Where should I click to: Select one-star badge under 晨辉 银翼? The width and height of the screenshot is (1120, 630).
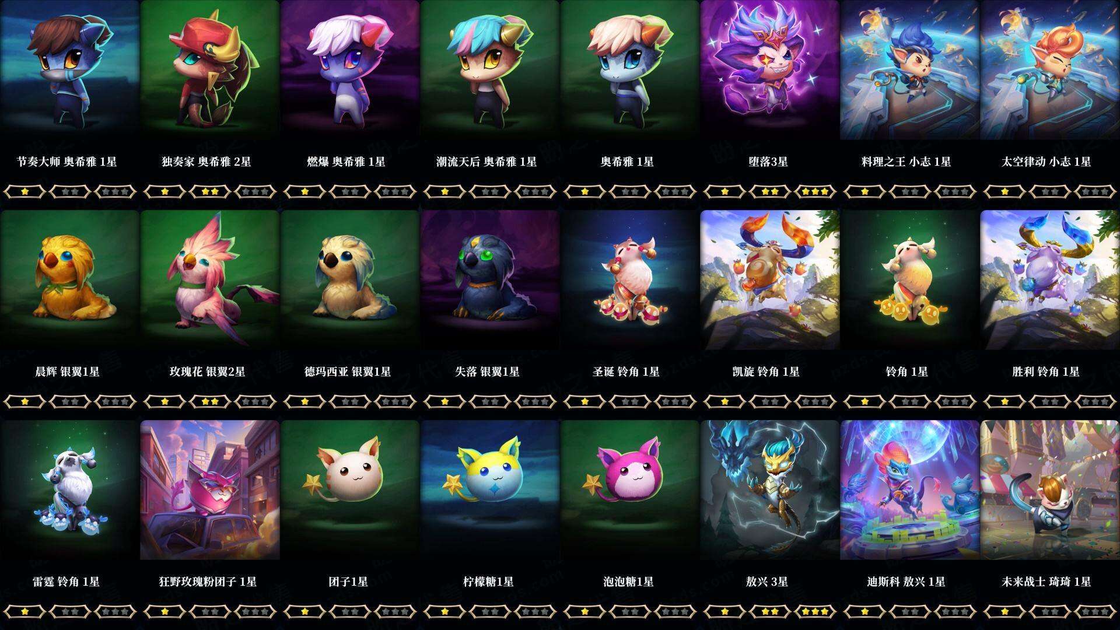pos(24,401)
